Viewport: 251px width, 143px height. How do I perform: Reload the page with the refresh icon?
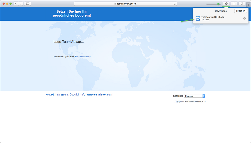tap(175, 4)
